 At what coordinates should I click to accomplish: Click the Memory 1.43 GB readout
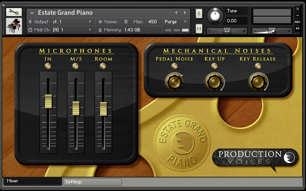pos(132,30)
